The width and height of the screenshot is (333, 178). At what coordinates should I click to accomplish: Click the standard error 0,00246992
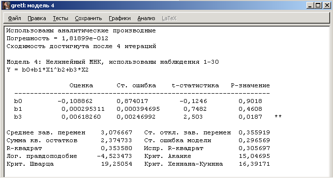point(136,117)
